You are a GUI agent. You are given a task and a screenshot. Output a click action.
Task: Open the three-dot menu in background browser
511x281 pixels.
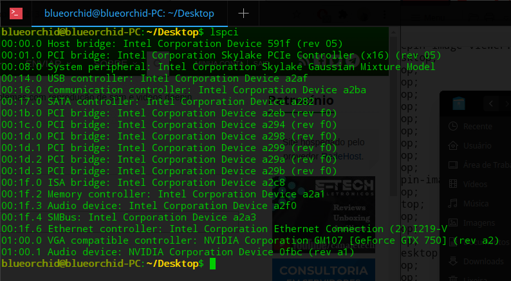tap(385, 15)
